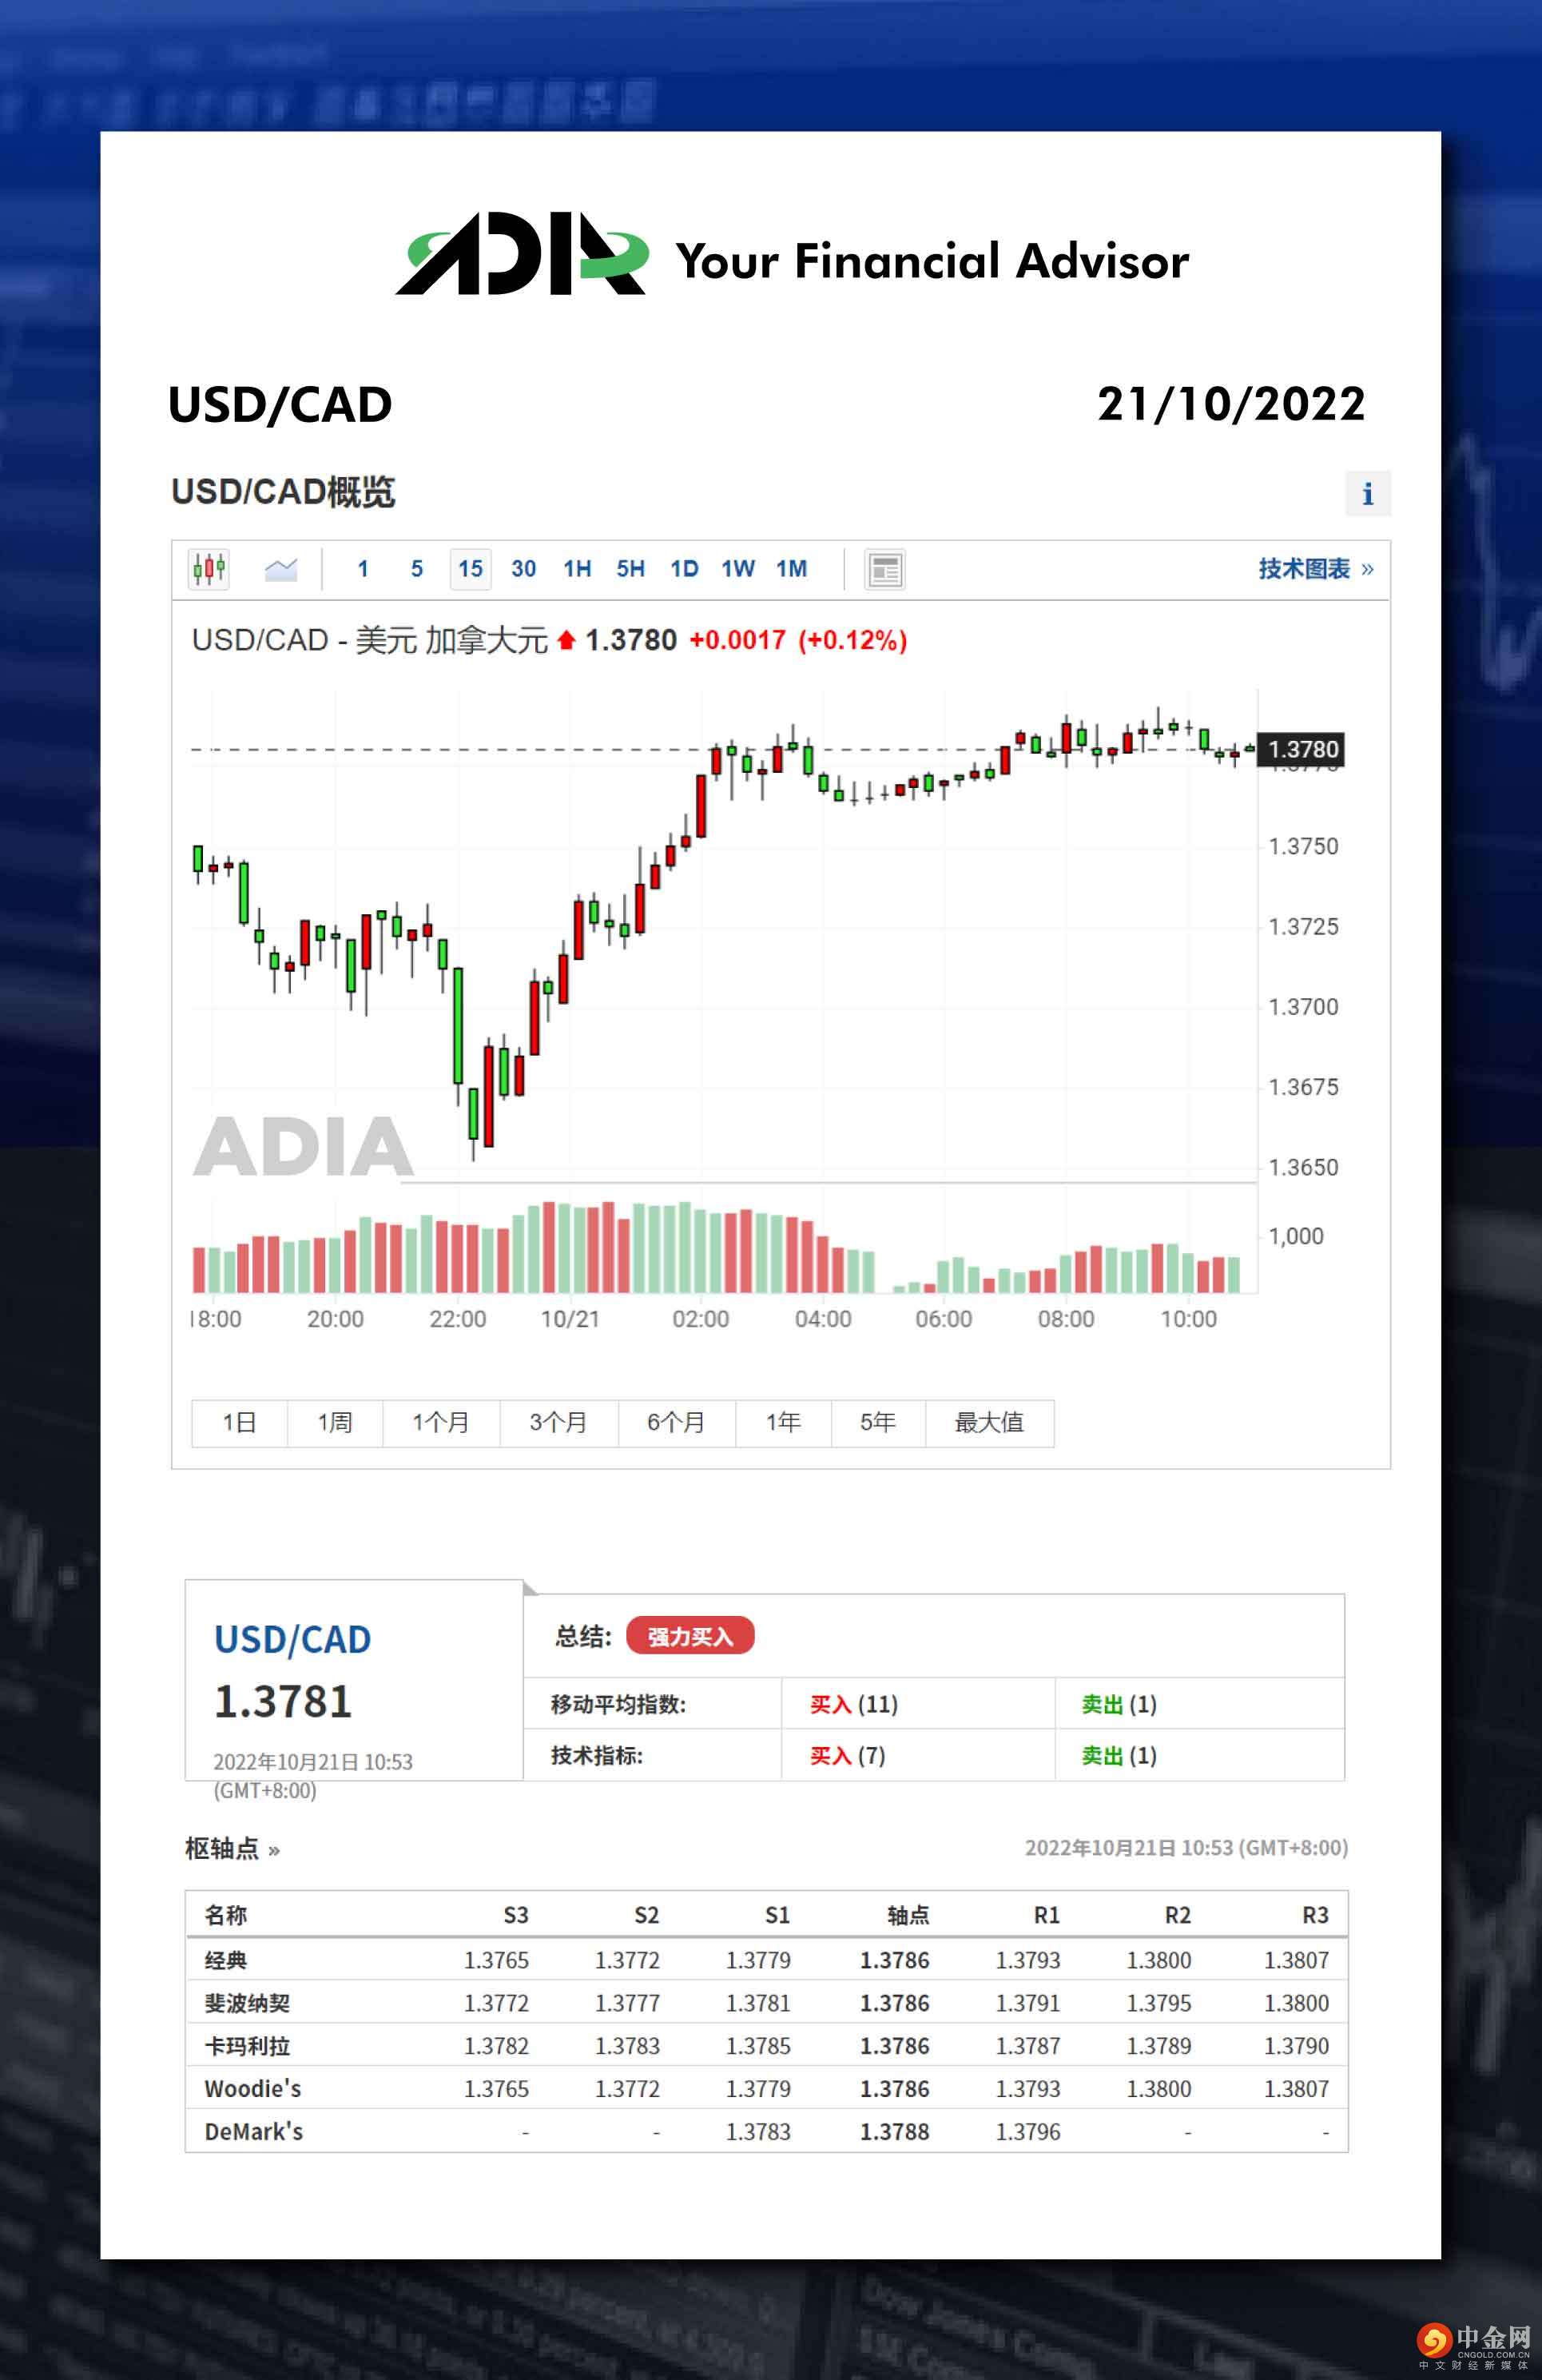Click the 最大值 range tab
Screen dimensions: 1542x2380
click(989, 1422)
